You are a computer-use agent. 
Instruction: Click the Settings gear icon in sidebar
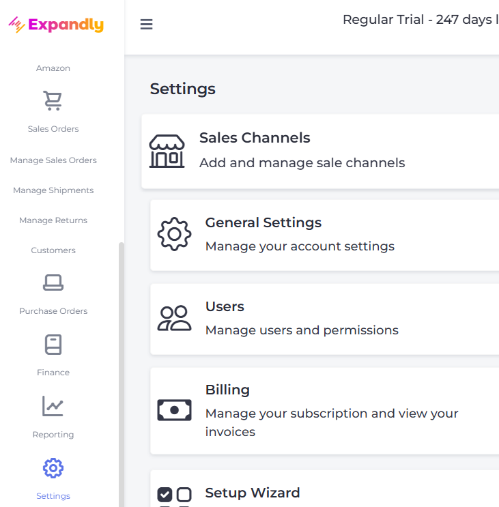(x=53, y=468)
